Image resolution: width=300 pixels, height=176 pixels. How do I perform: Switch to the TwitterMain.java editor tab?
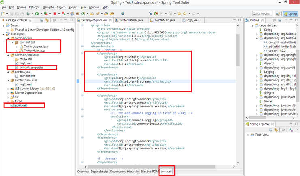164,20
